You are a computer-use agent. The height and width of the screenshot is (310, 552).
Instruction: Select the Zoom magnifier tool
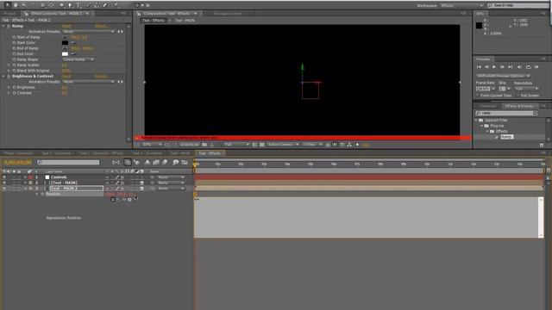(x=24, y=5)
